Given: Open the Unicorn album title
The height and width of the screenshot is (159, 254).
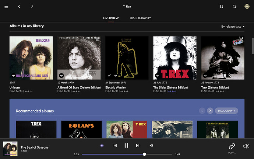Looking at the screenshot, I should point(15,87).
